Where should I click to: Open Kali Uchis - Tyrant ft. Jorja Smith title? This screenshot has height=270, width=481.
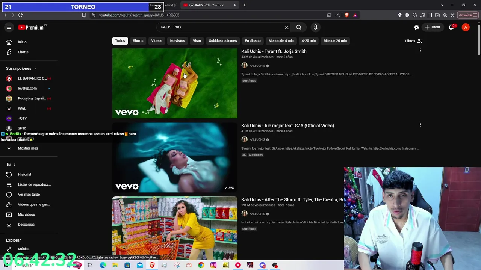274,51
